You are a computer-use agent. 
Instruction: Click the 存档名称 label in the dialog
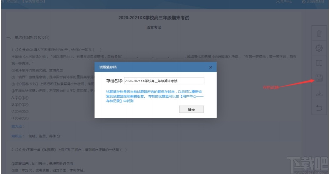click(x=114, y=81)
